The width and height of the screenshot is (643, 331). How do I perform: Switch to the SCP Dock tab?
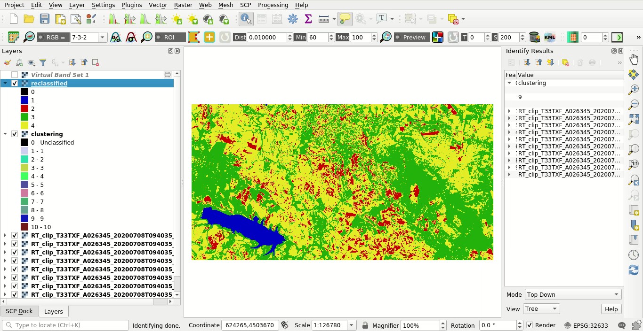coord(19,311)
